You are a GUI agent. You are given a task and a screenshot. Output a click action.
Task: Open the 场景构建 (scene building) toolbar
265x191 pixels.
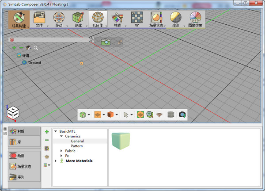point(19,19)
